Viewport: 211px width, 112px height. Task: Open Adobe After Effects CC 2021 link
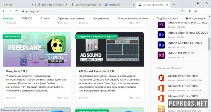pos(188,33)
